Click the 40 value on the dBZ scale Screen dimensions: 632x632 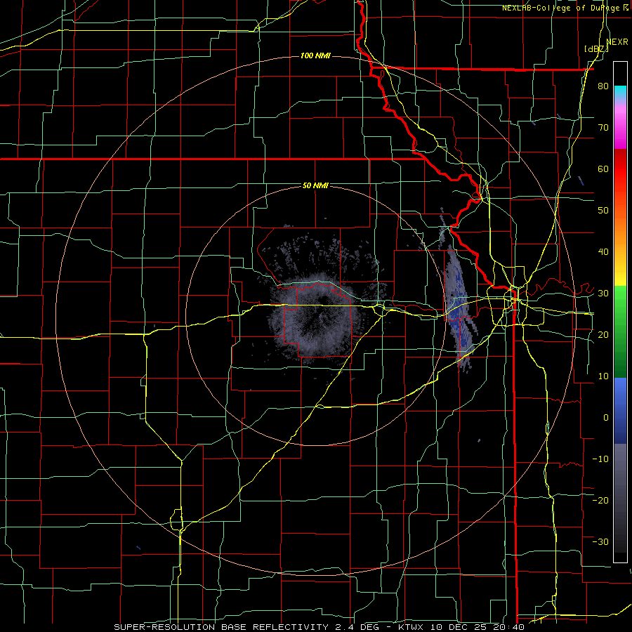603,252
